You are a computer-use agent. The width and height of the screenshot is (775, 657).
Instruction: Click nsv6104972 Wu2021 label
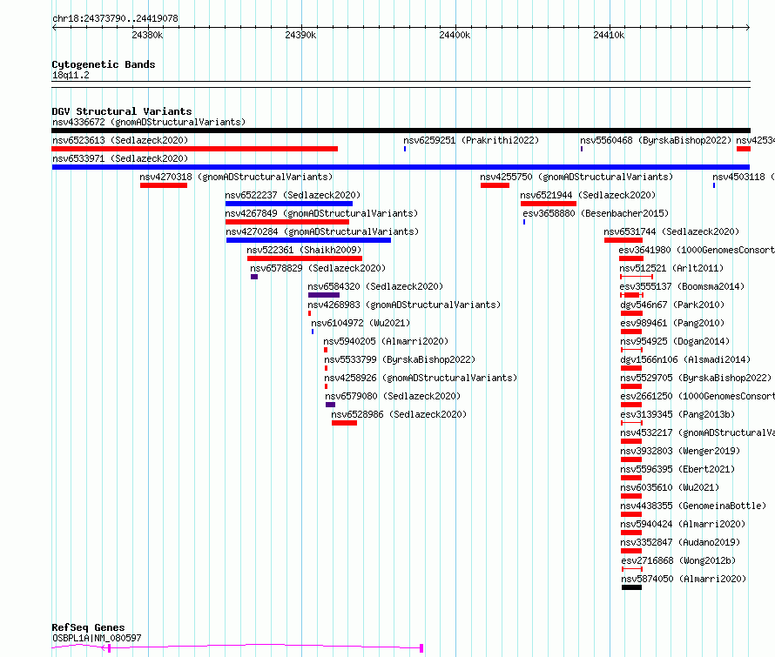click(x=361, y=323)
